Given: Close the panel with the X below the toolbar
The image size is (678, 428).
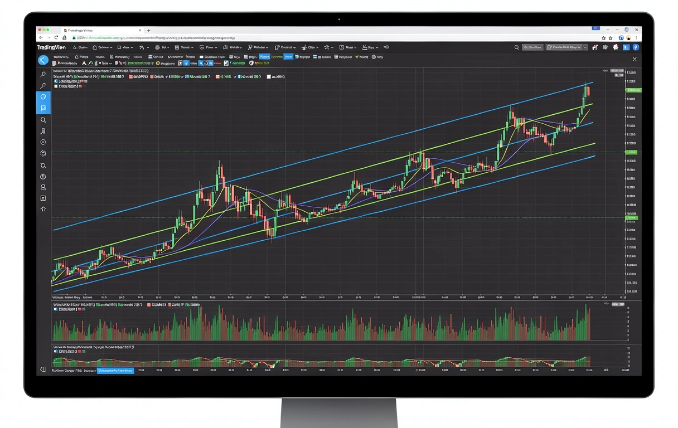Looking at the screenshot, I should tap(635, 59).
